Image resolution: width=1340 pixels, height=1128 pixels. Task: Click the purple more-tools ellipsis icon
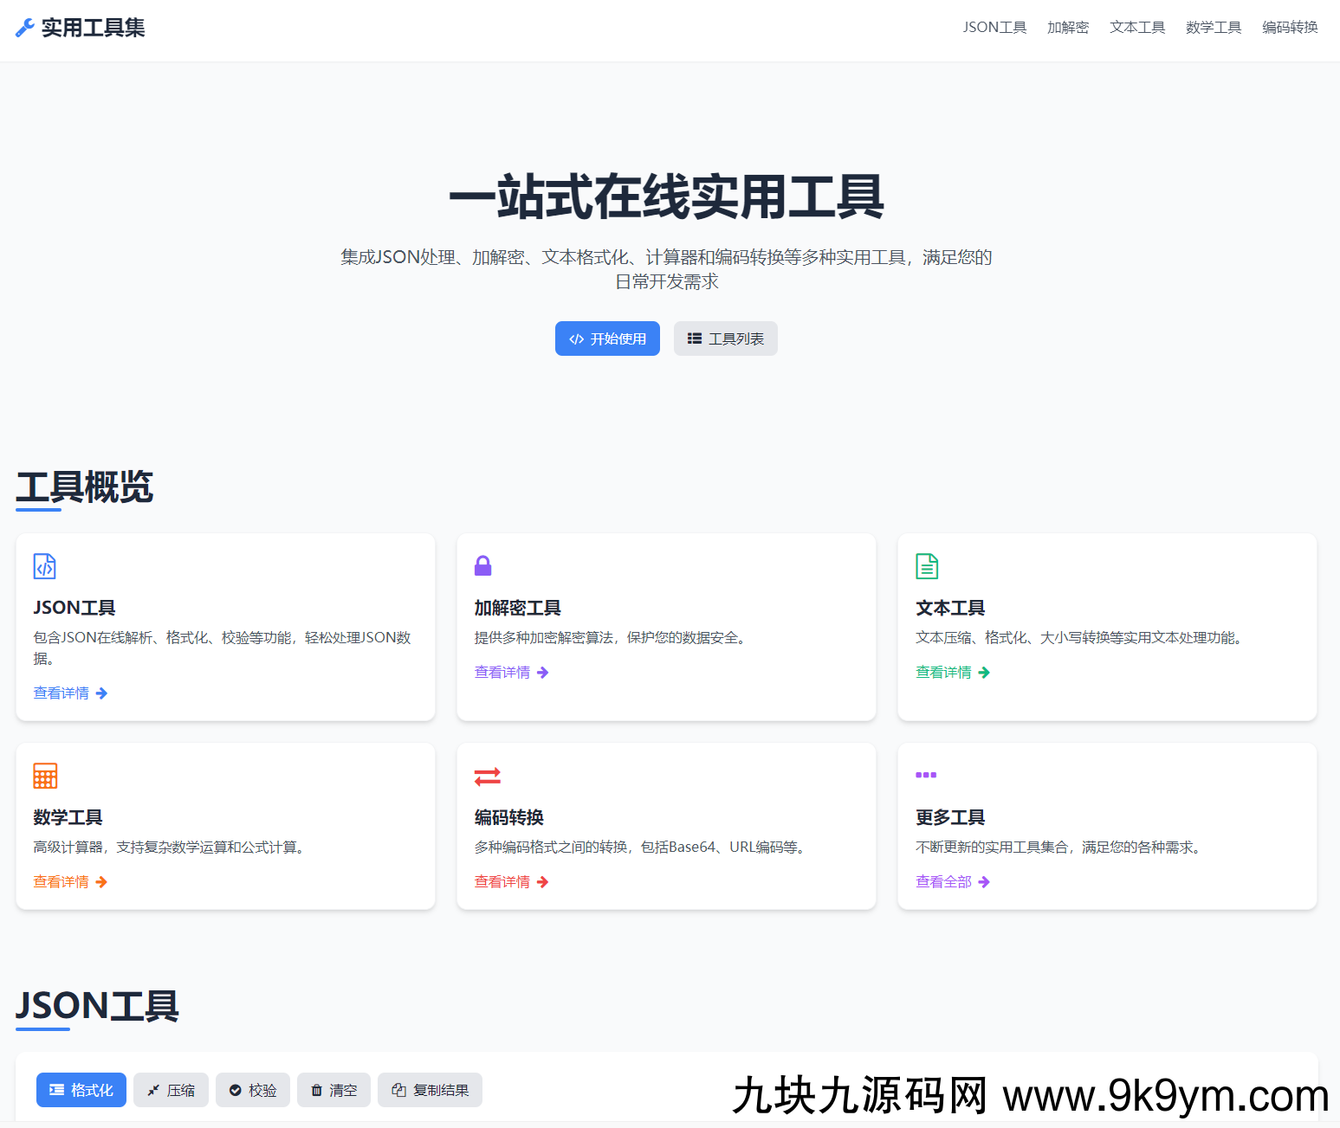(925, 776)
